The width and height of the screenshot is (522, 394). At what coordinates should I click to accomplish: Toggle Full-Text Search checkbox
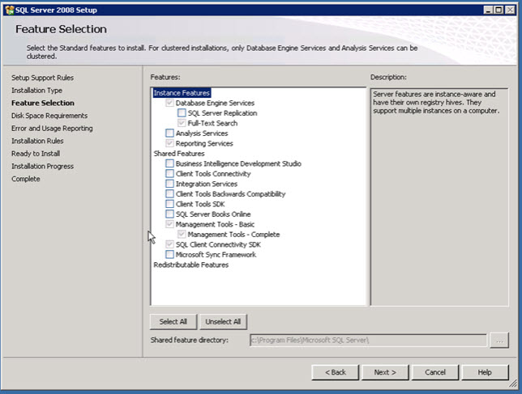(182, 123)
